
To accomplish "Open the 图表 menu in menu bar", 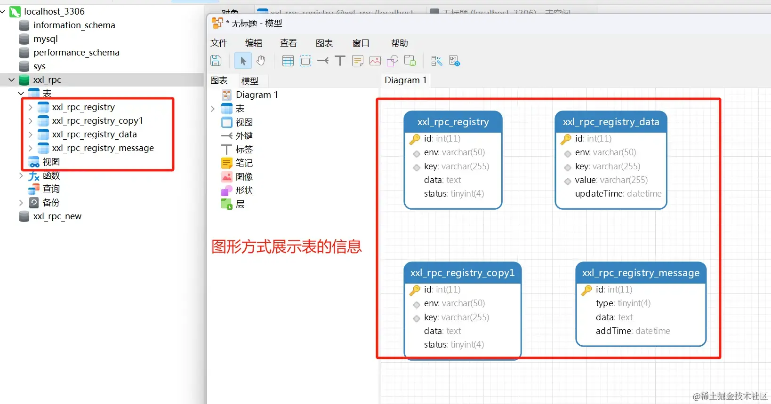I will click(x=324, y=43).
